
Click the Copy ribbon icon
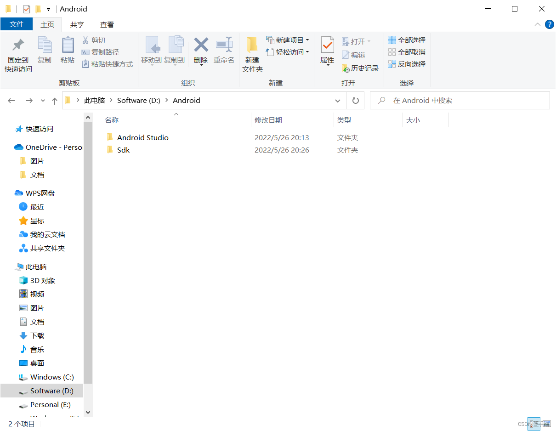point(45,45)
